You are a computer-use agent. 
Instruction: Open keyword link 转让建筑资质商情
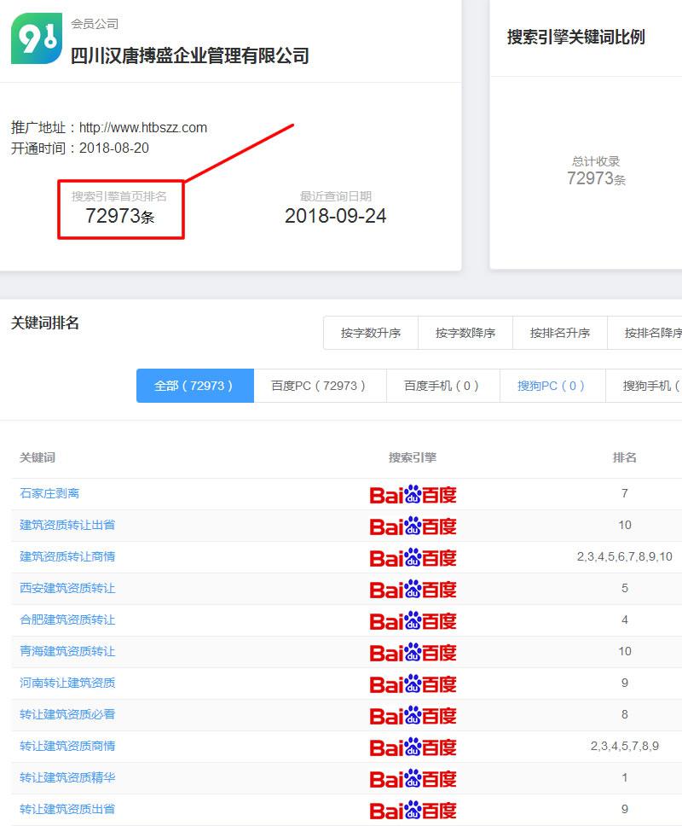tap(67, 746)
